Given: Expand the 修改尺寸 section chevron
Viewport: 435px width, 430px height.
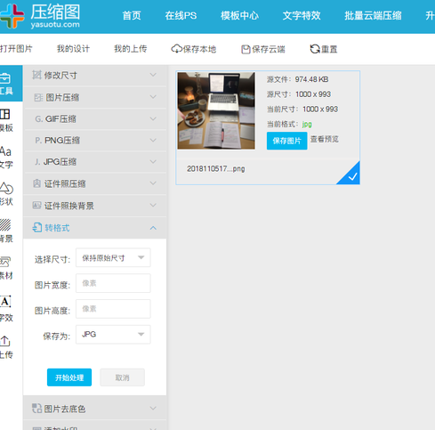Looking at the screenshot, I should point(153,75).
